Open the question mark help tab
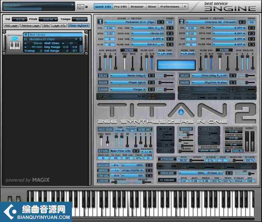Viewport: 262px width, 222px height. 185,7
